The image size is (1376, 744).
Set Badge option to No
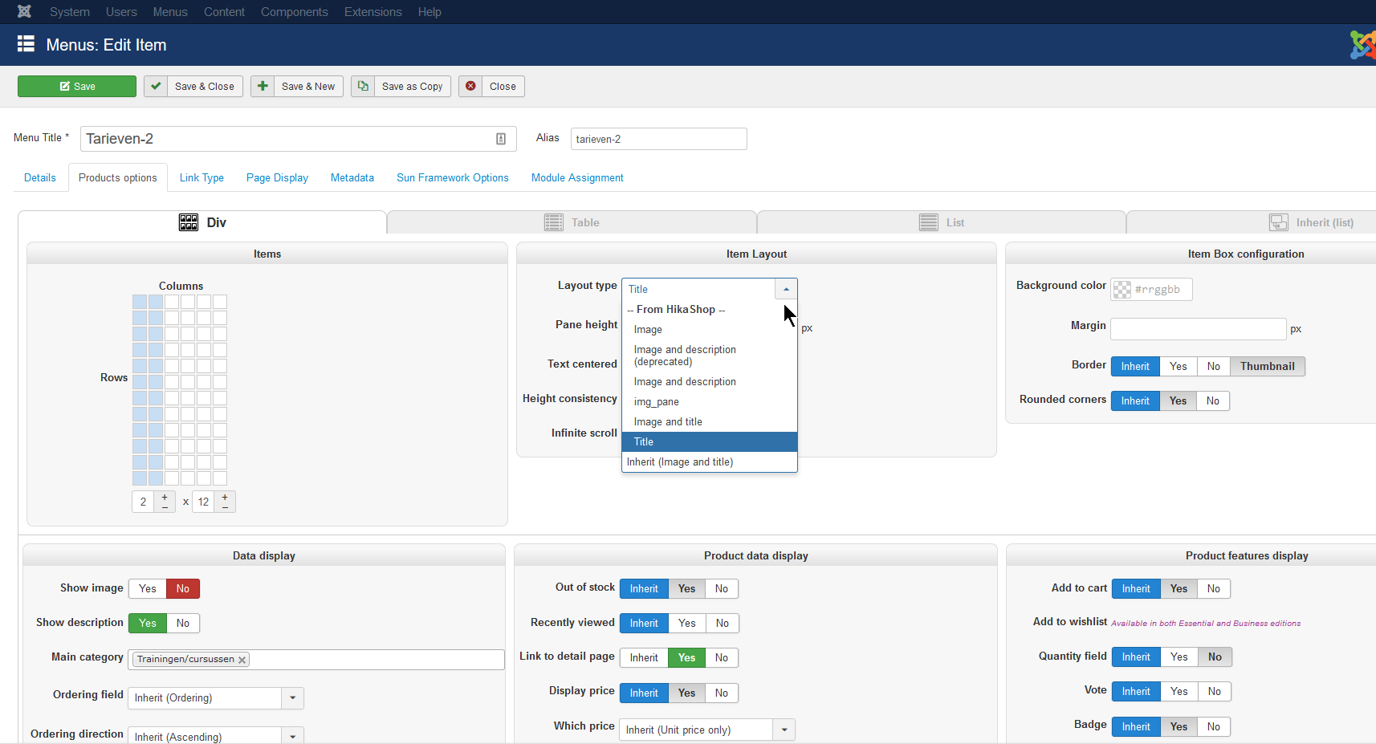pos(1214,727)
